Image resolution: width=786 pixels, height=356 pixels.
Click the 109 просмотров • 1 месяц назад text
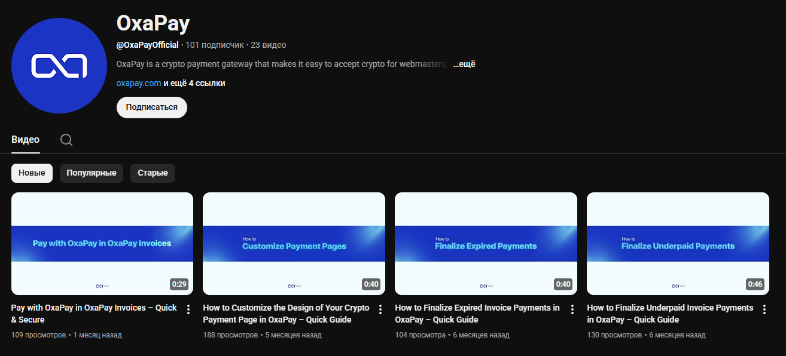pyautogui.click(x=66, y=335)
